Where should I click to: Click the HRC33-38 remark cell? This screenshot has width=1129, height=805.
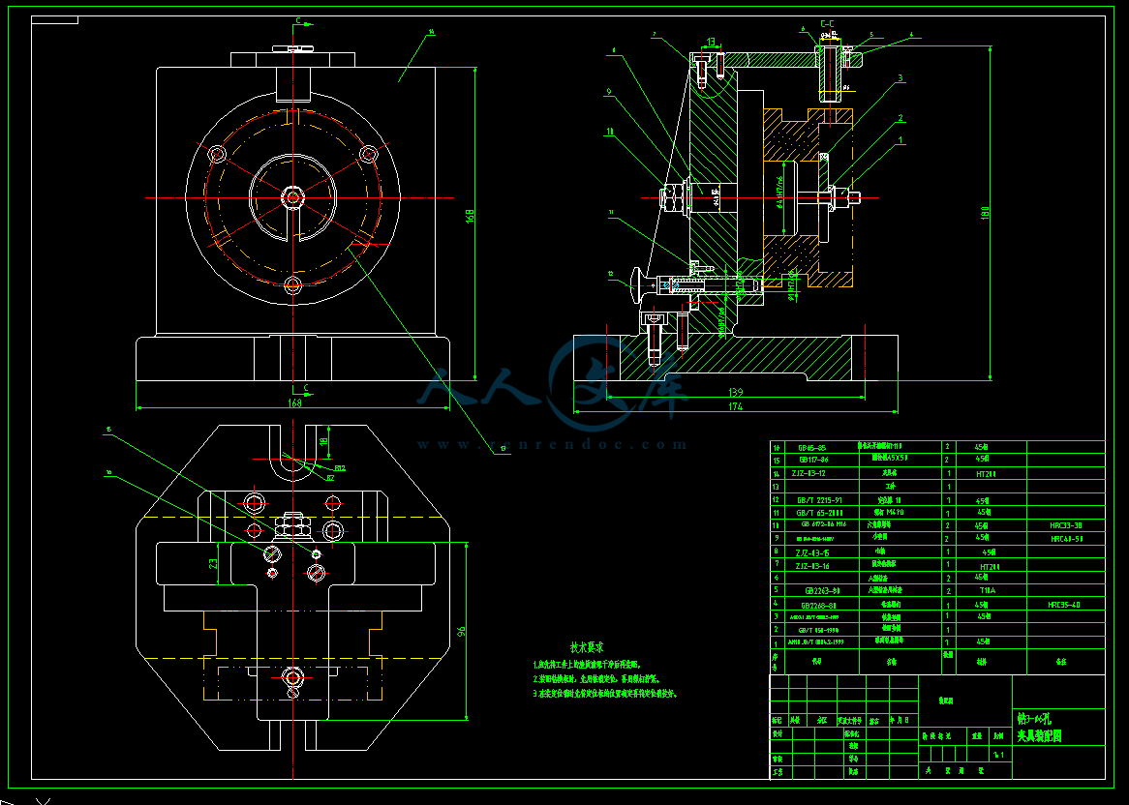pyautogui.click(x=1066, y=526)
